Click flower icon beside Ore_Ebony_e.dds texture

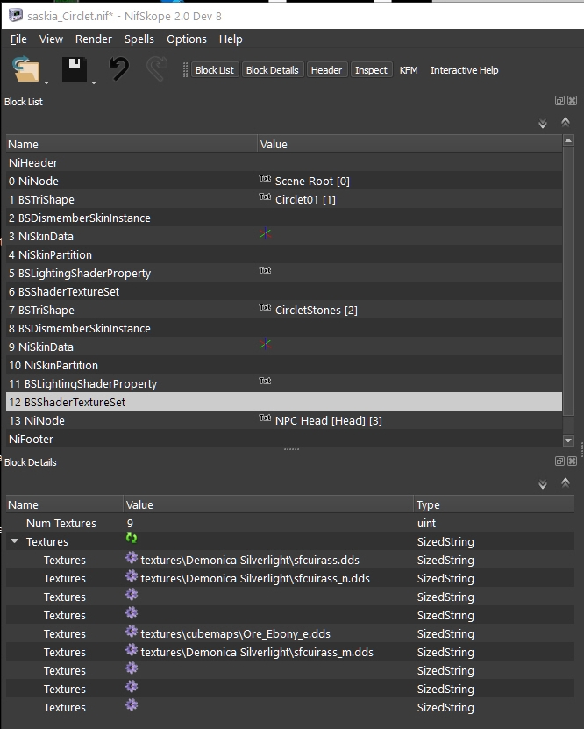[x=132, y=632]
